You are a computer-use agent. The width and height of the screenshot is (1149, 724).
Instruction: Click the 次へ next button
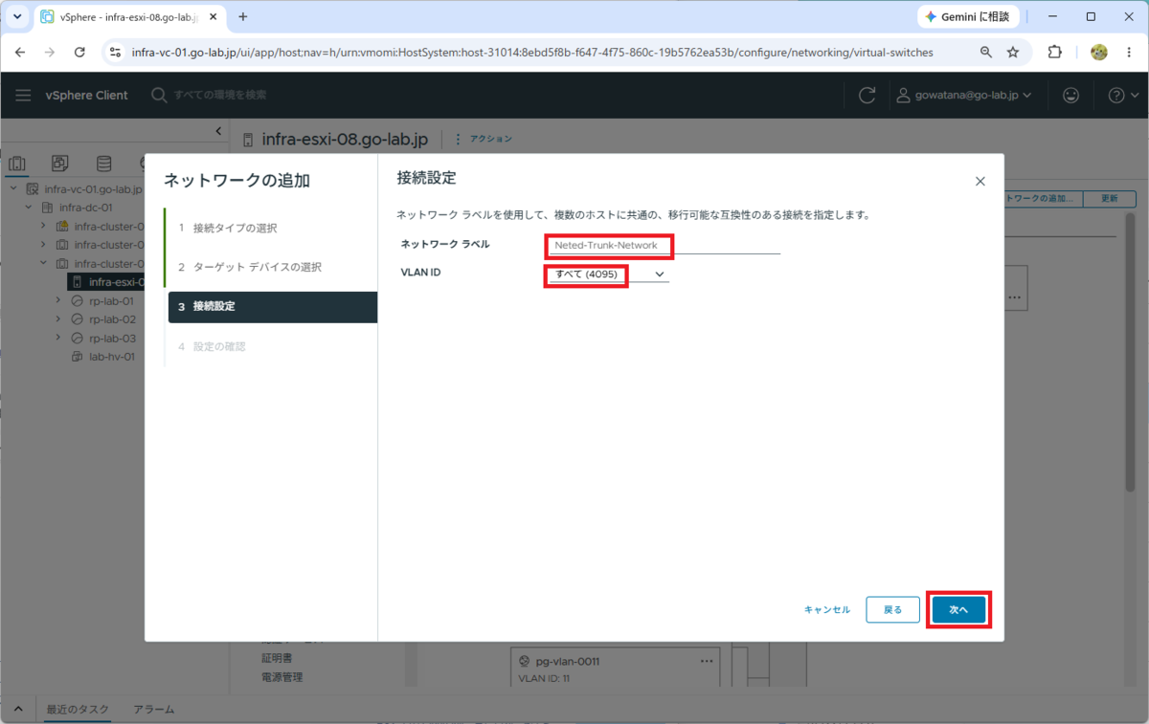[x=958, y=609]
